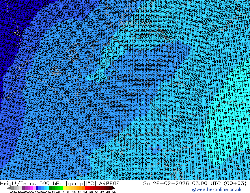Viewport: 250px width, 193px height.
Task: Click the '-12' label on the legend scale
Action: click(53, 192)
